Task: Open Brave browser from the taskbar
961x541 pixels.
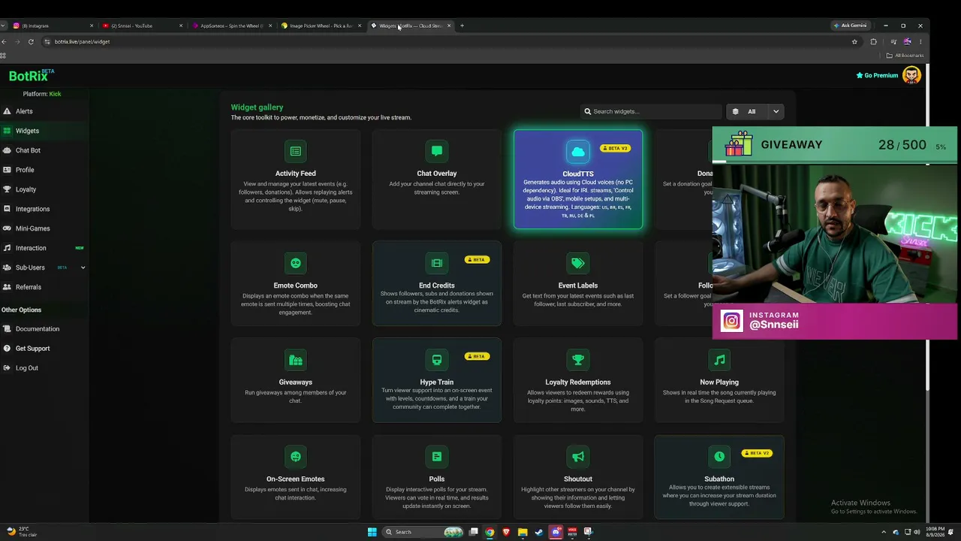Action: 506,532
